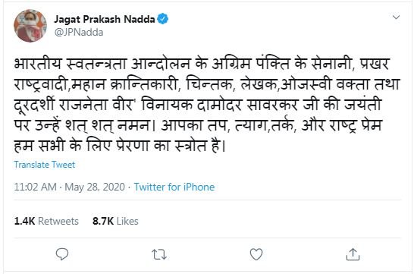
Task: Click the display name Jagat Prakash Nadda
Action: pos(105,19)
